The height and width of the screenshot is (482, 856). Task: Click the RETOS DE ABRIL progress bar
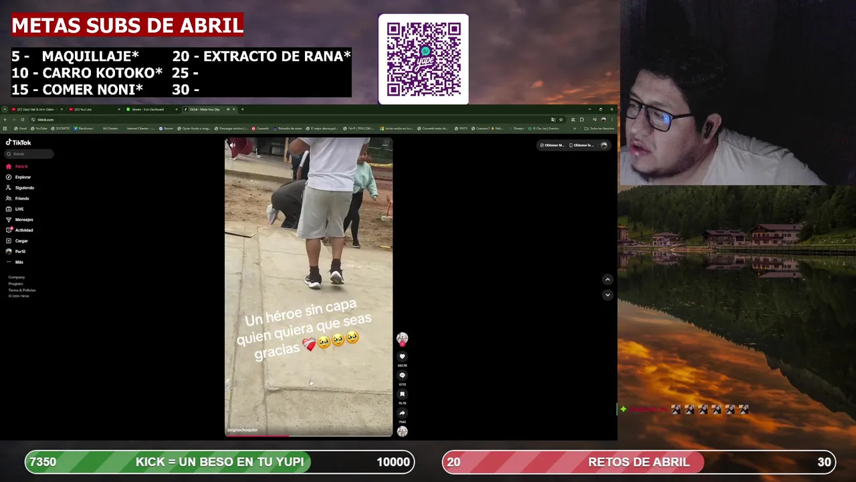coord(639,462)
